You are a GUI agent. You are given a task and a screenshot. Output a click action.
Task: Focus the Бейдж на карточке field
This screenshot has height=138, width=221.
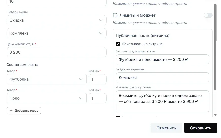[163, 77]
